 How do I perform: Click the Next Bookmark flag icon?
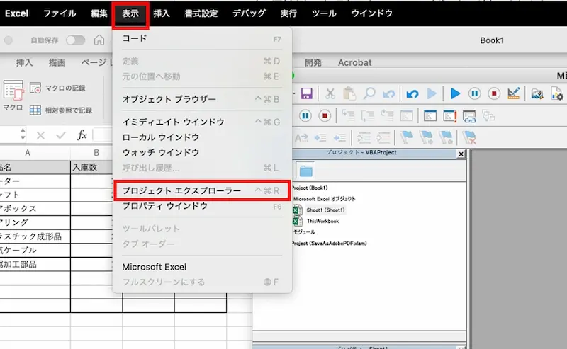427,137
